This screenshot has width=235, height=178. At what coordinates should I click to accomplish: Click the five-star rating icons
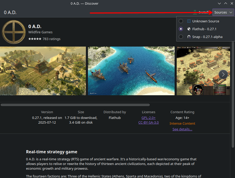click(35, 39)
